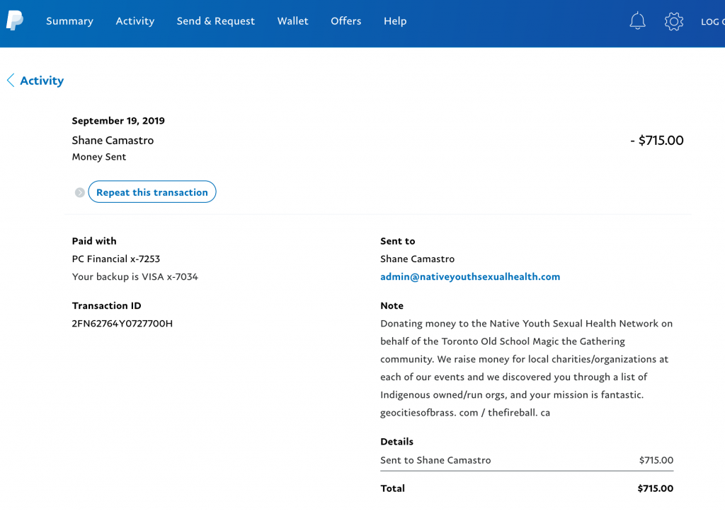Click the Details heading
725x511 pixels.
tap(396, 442)
